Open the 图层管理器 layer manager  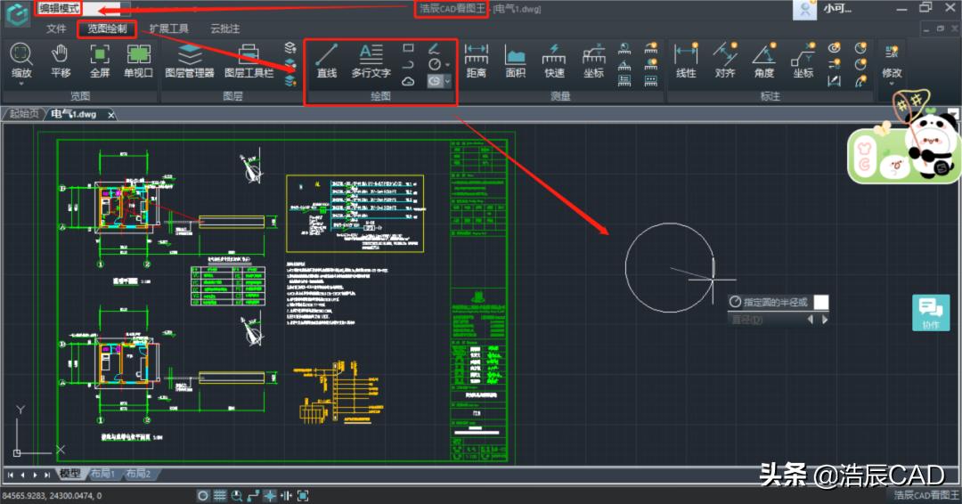click(190, 61)
